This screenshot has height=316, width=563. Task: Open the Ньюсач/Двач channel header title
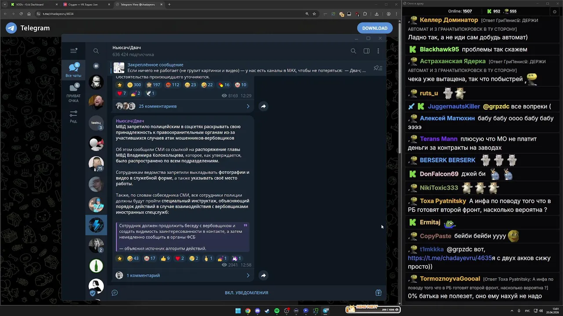(127, 47)
